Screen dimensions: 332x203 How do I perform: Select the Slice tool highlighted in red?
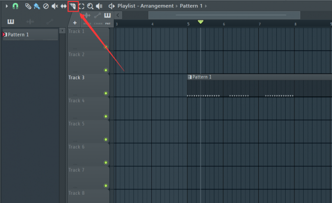[72, 6]
